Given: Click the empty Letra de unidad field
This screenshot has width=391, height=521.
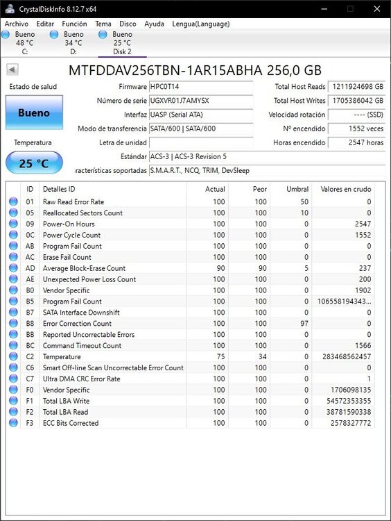Looking at the screenshot, I should point(201,142).
